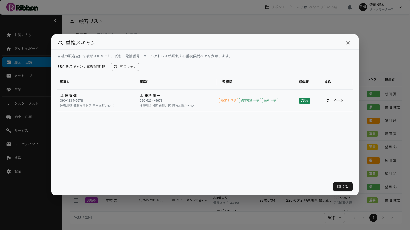Click the 顧客リスト page heading icon
This screenshot has width=410, height=230.
[72, 21]
